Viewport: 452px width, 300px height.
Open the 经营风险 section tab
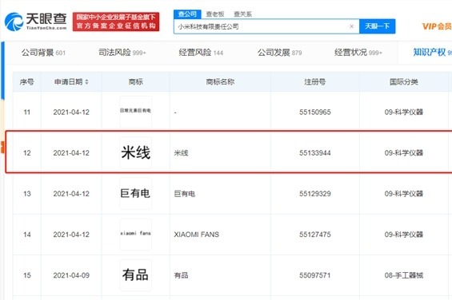pos(201,53)
